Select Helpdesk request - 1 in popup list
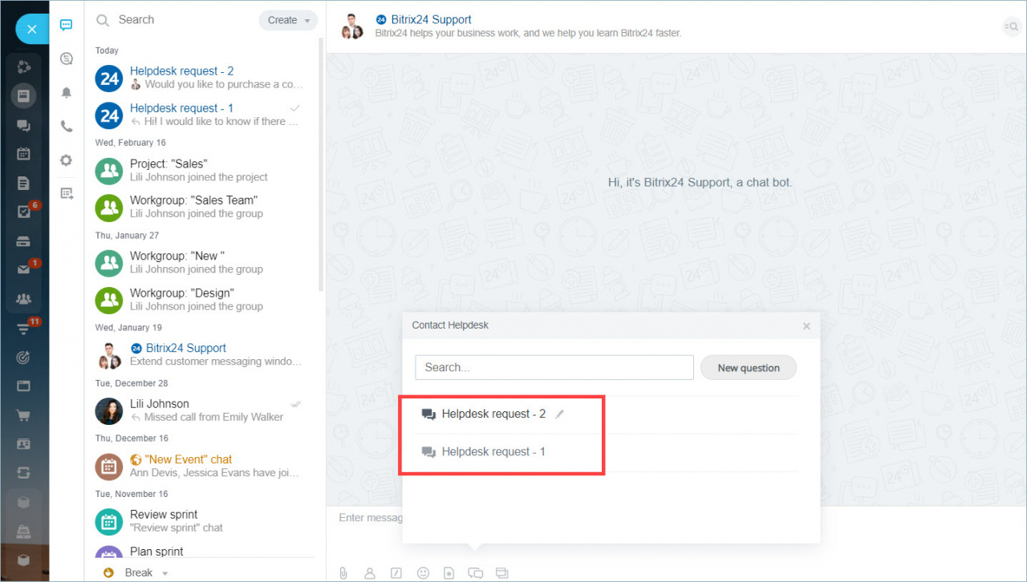 coord(607,452)
